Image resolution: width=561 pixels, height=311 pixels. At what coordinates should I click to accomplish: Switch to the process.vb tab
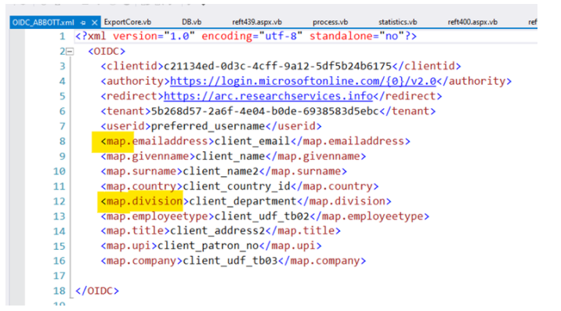tap(330, 22)
